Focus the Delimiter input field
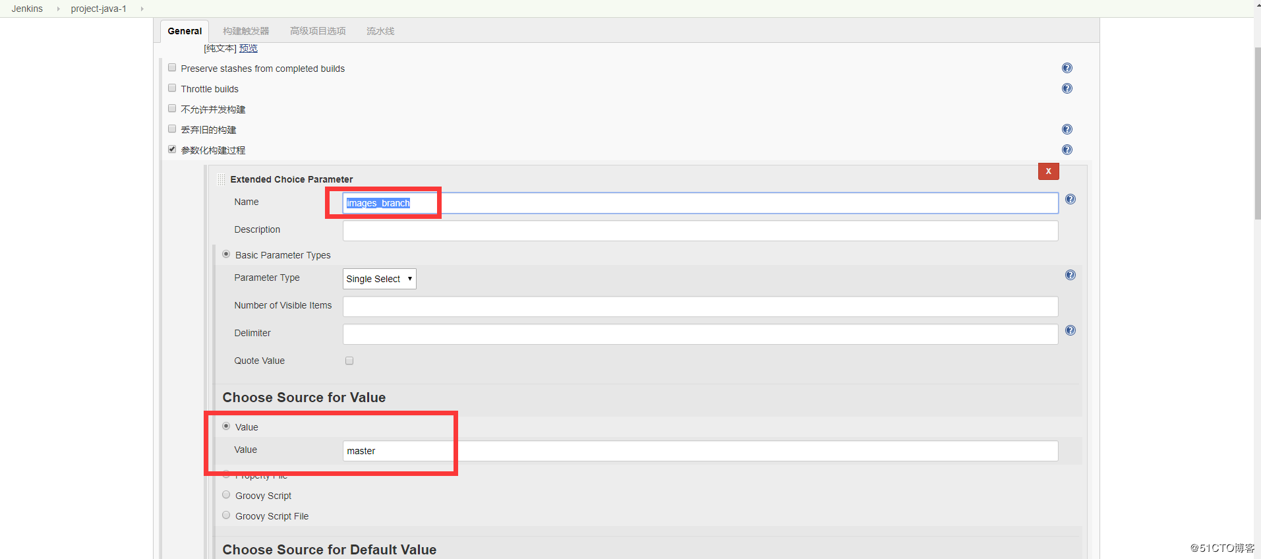The width and height of the screenshot is (1261, 559). point(700,334)
